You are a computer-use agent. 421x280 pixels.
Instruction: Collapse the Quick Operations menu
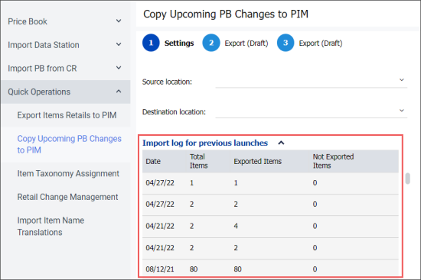click(119, 92)
